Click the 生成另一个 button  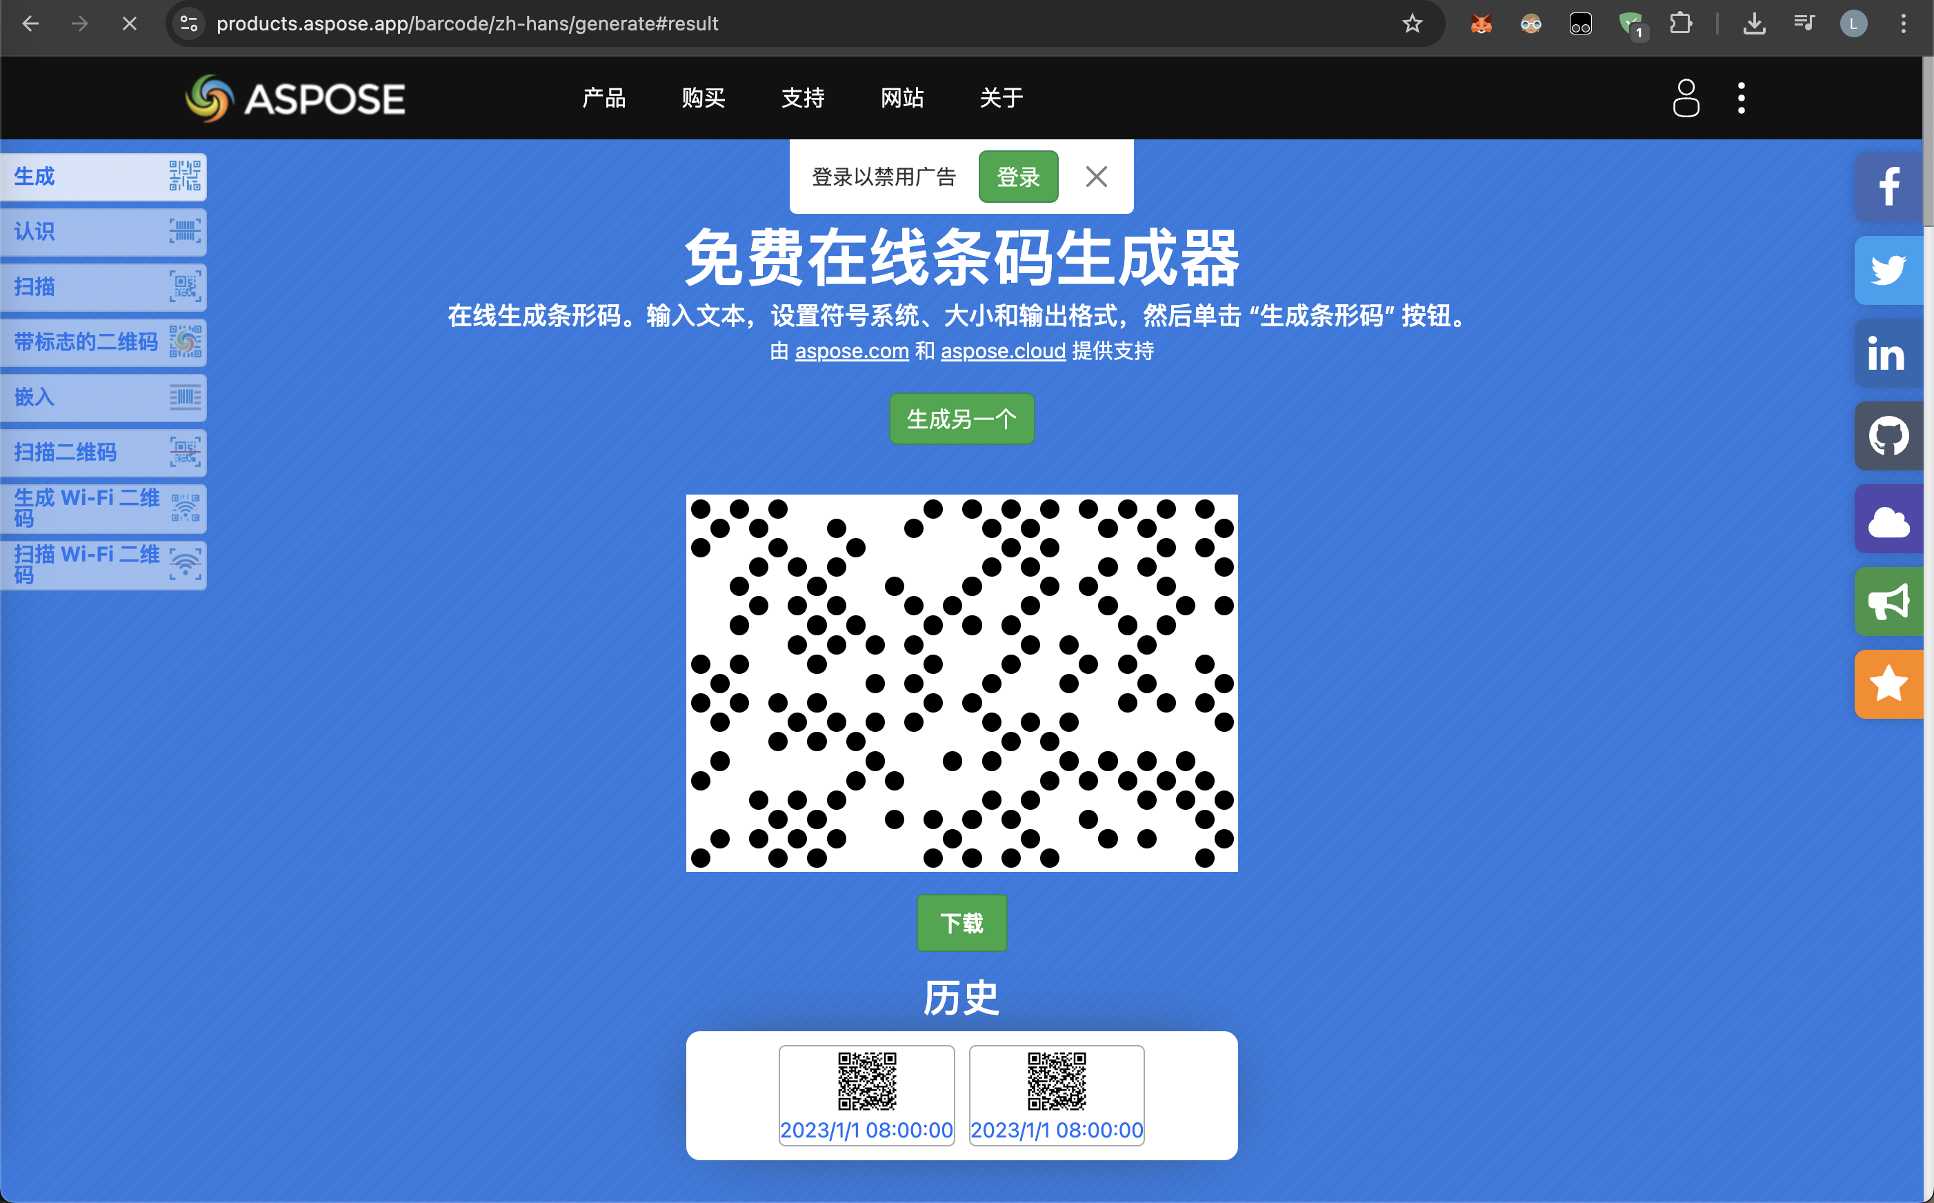962,419
